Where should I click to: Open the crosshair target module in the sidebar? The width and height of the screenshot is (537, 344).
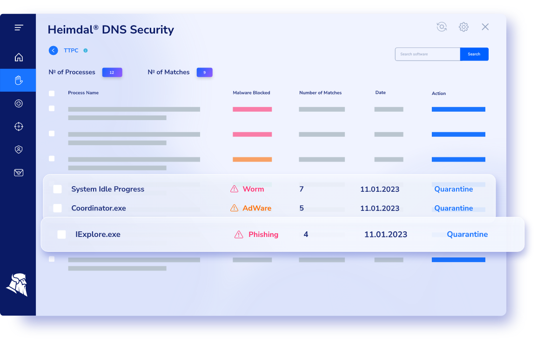(x=18, y=126)
